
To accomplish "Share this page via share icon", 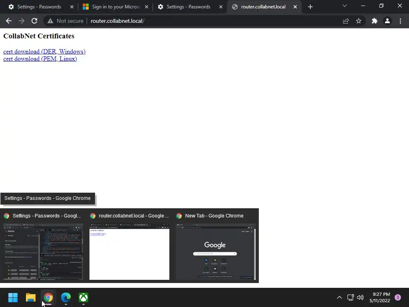I will coord(346,21).
